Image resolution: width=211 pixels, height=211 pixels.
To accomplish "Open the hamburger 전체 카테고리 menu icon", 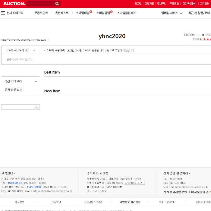I will coord(3,13).
